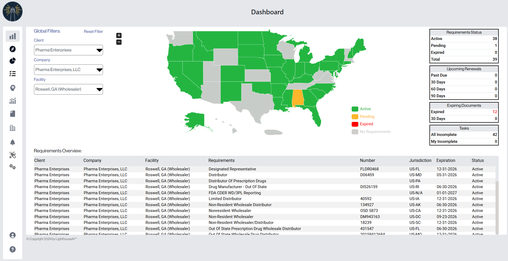Image resolution: width=508 pixels, height=261 pixels.
Task: Click the Reset Filter link
Action: (93, 32)
